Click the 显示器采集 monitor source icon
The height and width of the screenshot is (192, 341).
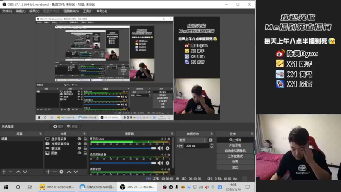[x=47, y=139]
